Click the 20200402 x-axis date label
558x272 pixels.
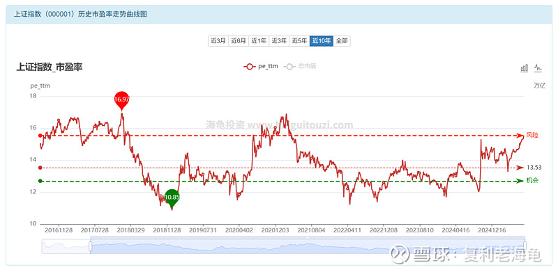click(x=239, y=230)
